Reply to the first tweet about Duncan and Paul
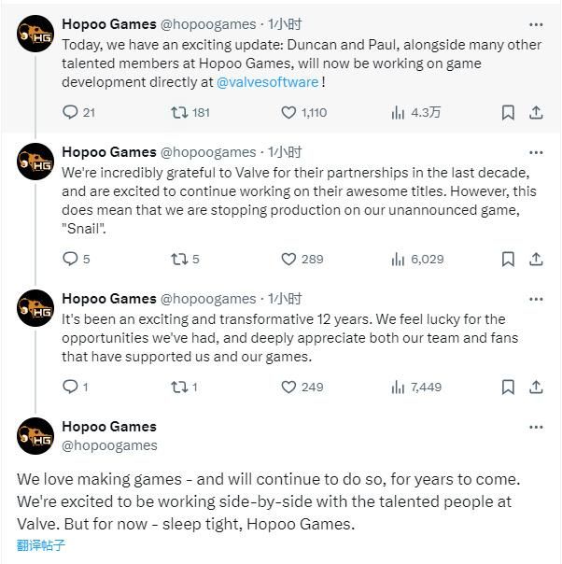 coord(70,112)
